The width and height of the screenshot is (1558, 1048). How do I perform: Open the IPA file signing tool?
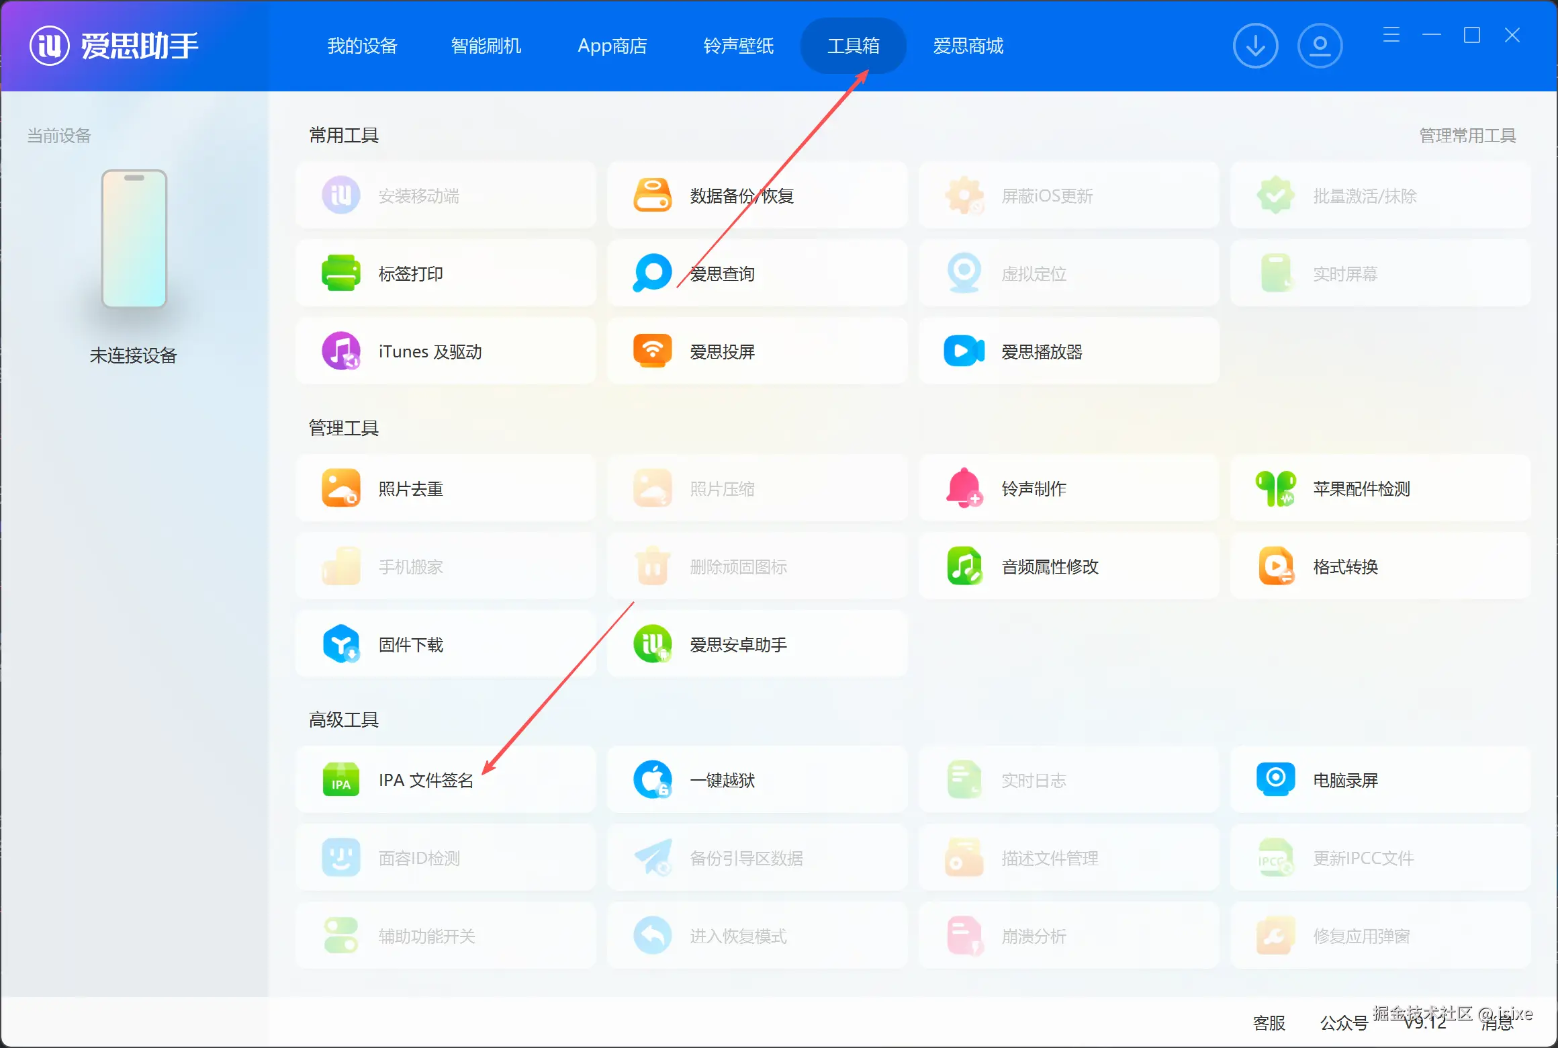point(424,780)
